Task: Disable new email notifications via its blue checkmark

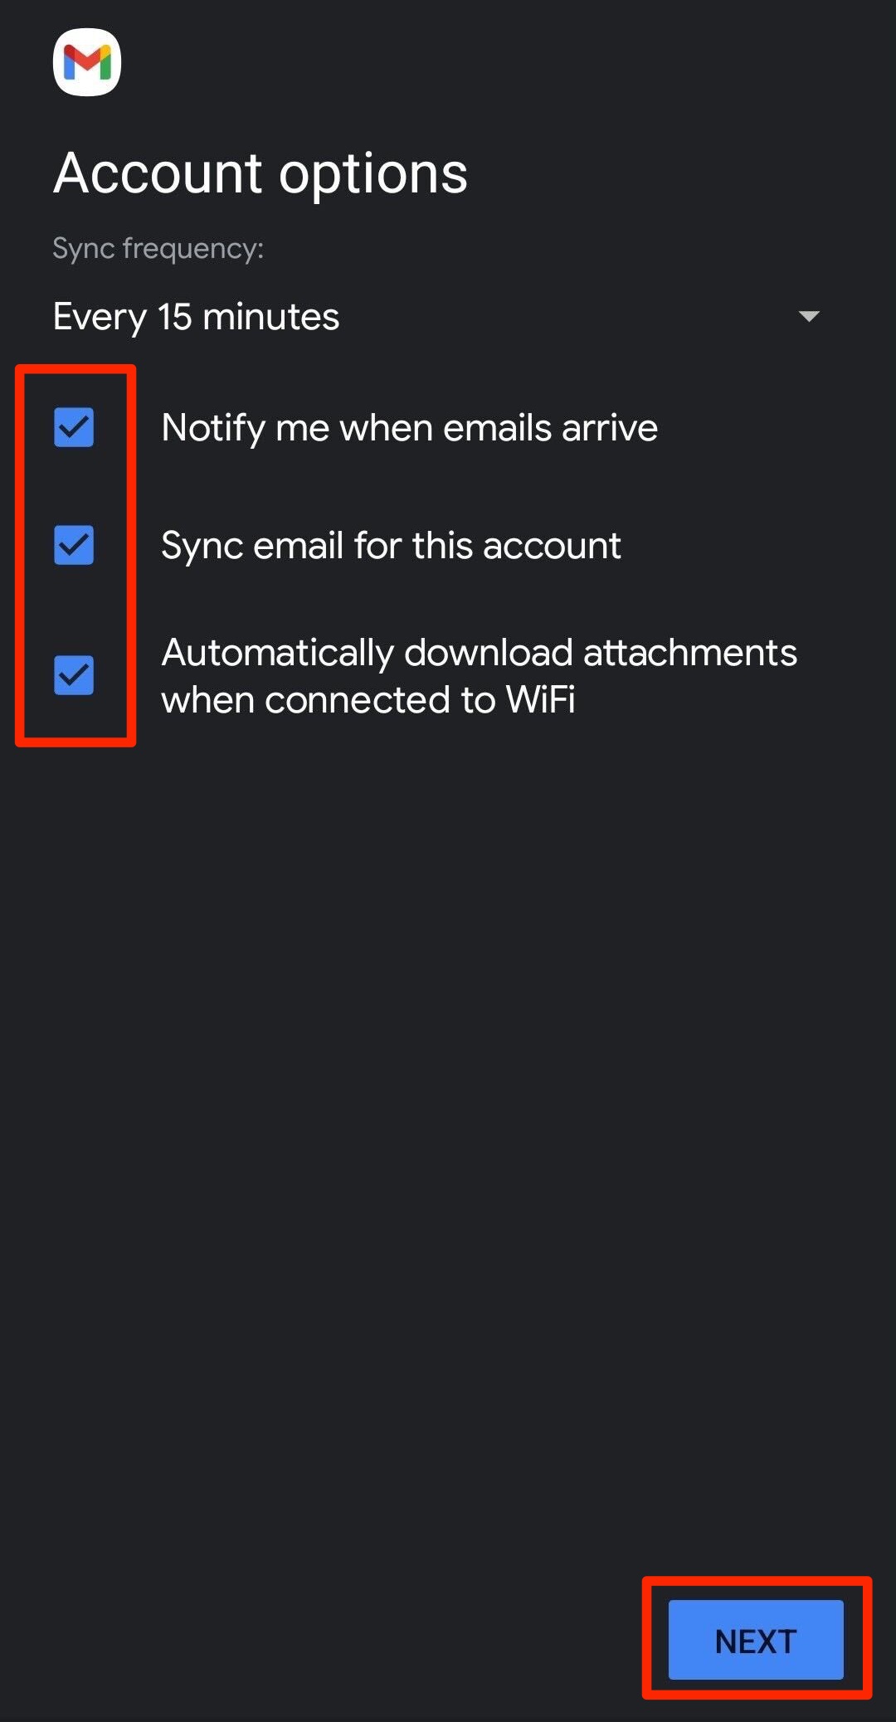Action: tap(74, 427)
